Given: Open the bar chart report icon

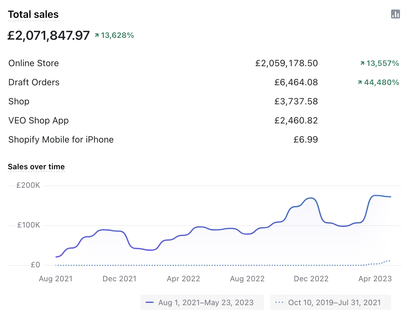Looking at the screenshot, I should pyautogui.click(x=395, y=14).
